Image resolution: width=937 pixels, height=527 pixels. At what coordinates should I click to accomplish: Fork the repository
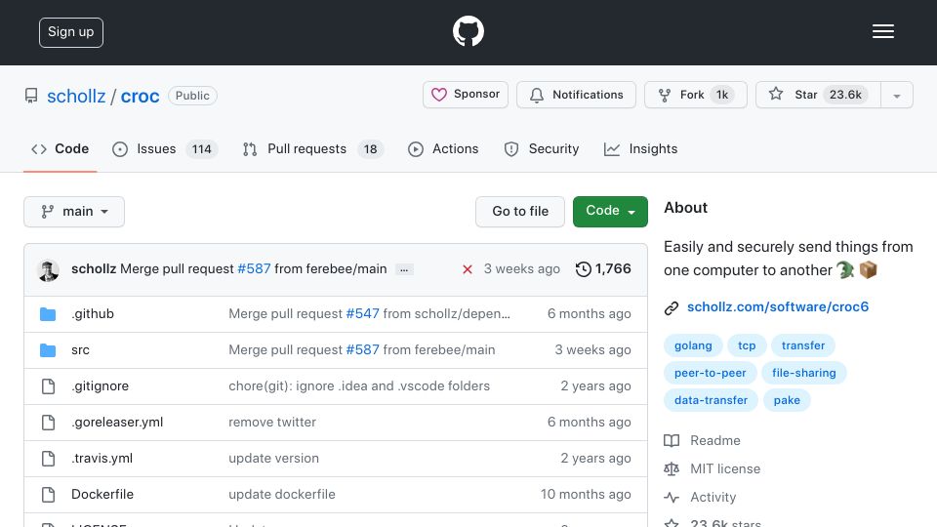click(696, 95)
